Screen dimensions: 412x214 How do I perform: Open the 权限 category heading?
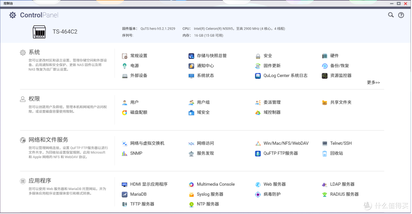34,99
